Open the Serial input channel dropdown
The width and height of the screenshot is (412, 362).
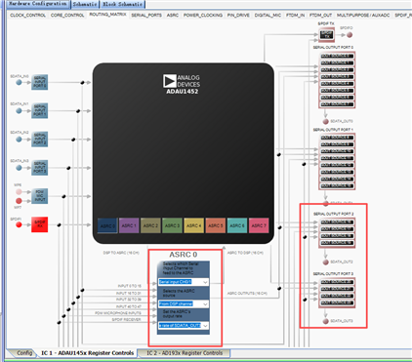[x=184, y=282]
